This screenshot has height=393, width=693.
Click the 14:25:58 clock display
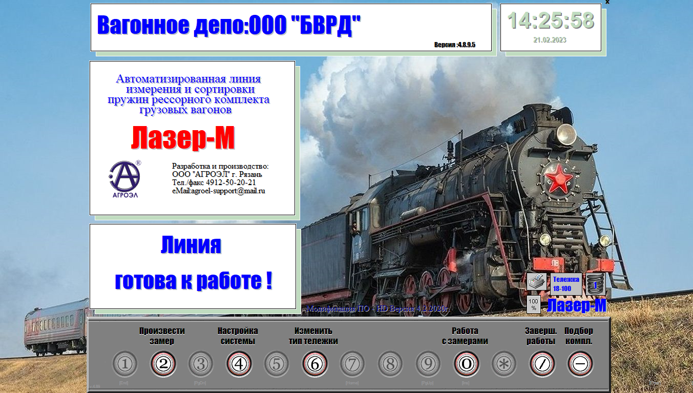point(551,20)
